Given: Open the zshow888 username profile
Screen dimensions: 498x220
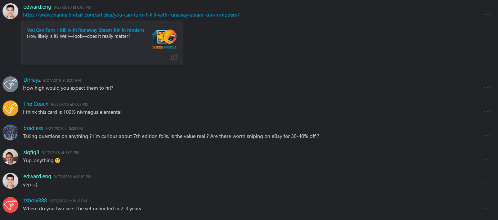Looking at the screenshot, I should pyautogui.click(x=35, y=201).
